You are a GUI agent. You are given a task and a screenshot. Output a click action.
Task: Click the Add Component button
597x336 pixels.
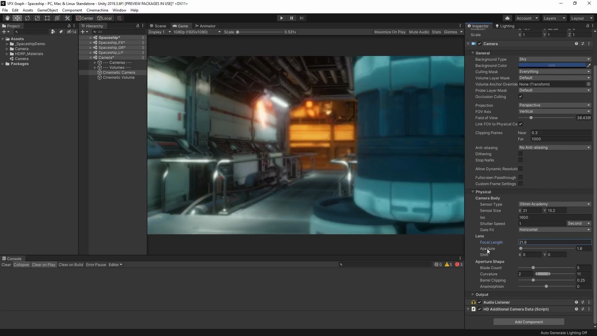pos(529,322)
